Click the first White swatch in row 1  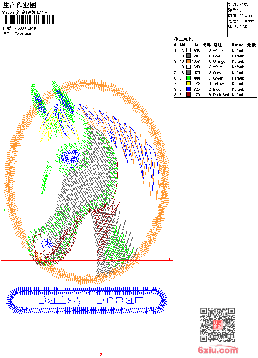[x=189, y=51]
